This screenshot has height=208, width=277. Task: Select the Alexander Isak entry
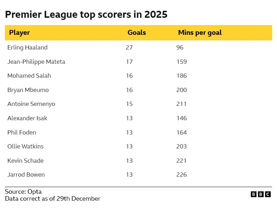click(x=27, y=118)
